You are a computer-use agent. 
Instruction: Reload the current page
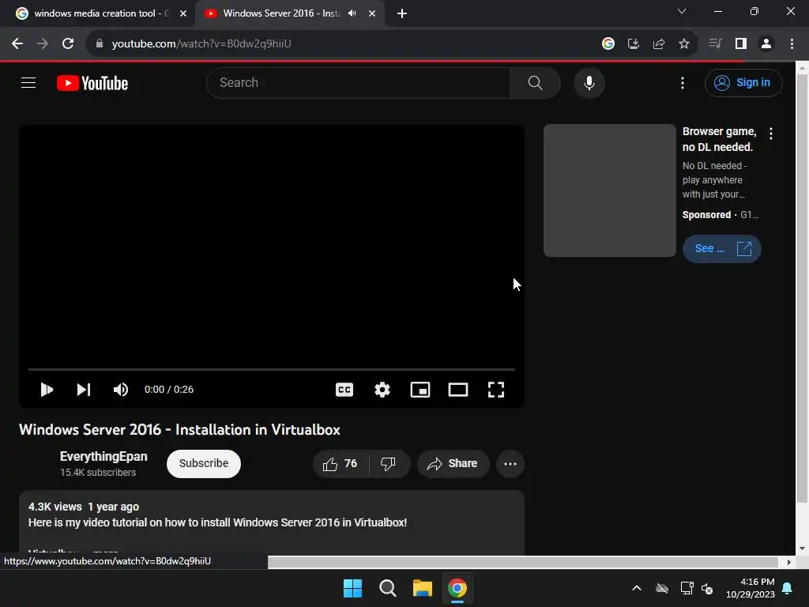pyautogui.click(x=68, y=44)
